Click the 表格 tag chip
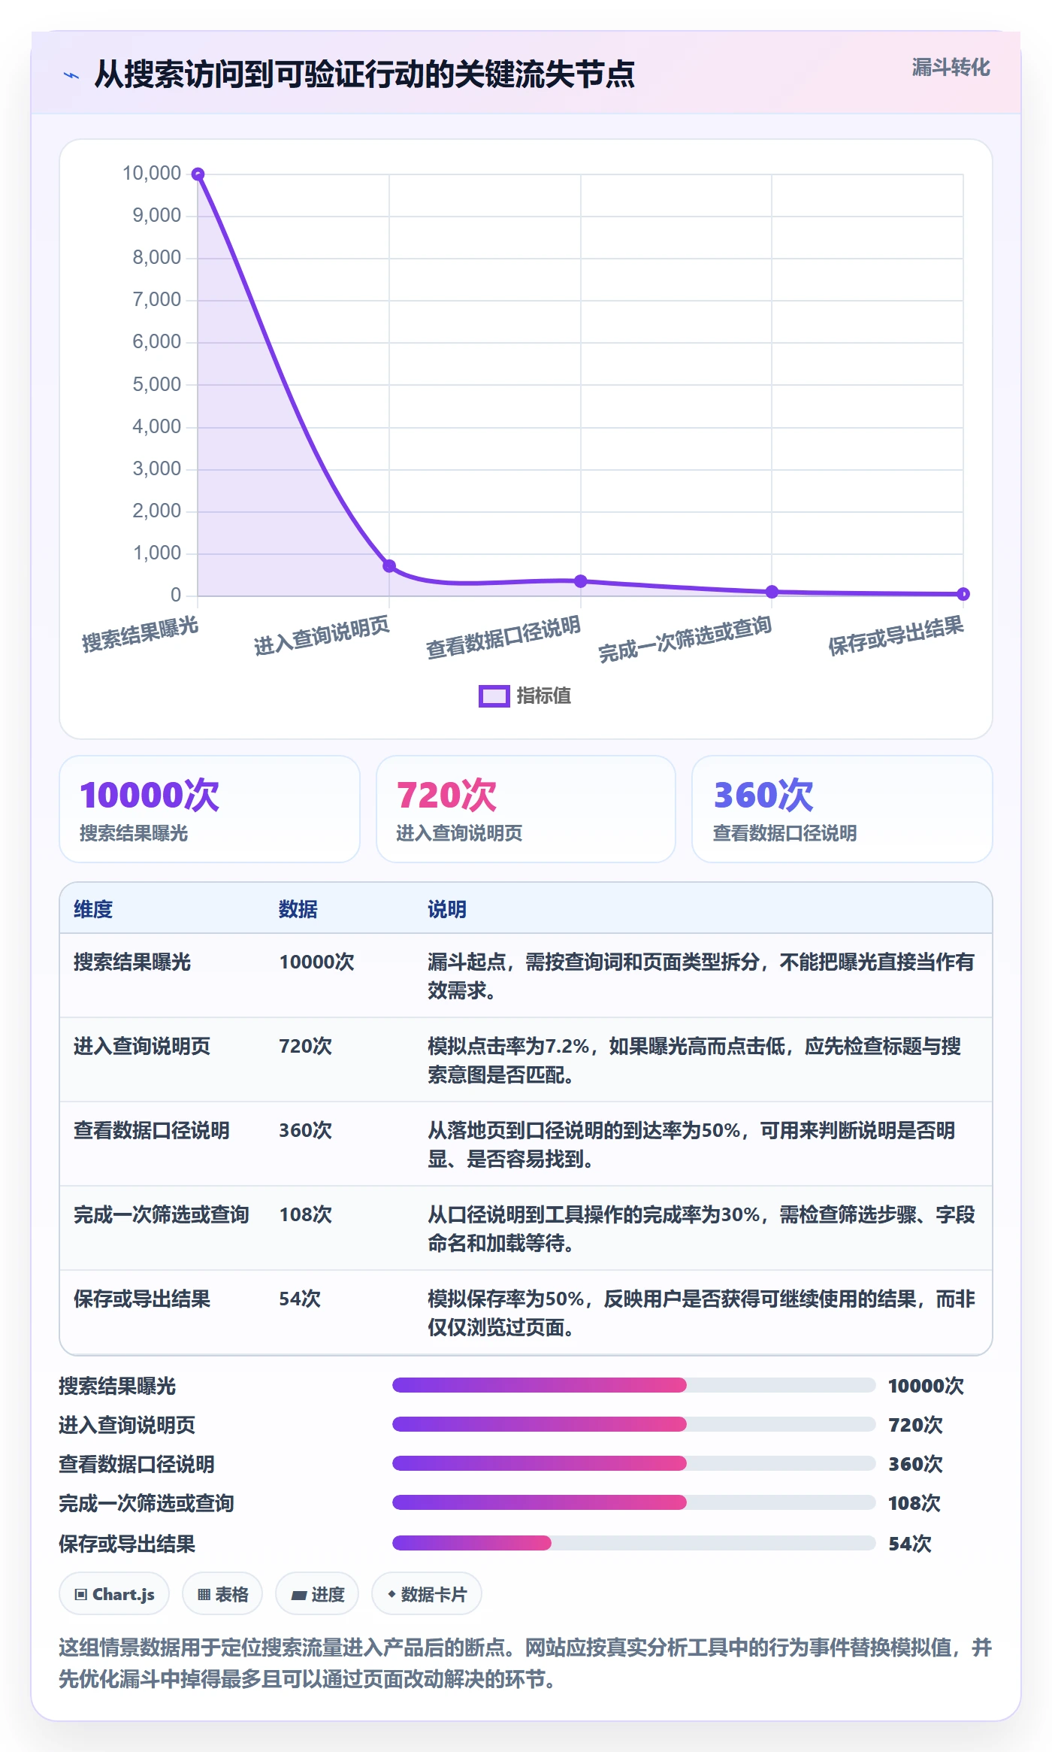The width and height of the screenshot is (1052, 1752). coord(222,1594)
